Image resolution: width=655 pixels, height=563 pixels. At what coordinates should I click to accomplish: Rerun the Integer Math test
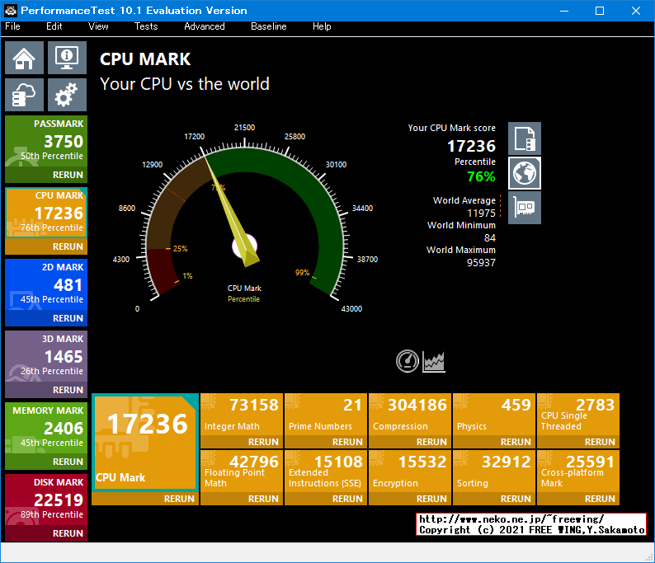click(263, 442)
